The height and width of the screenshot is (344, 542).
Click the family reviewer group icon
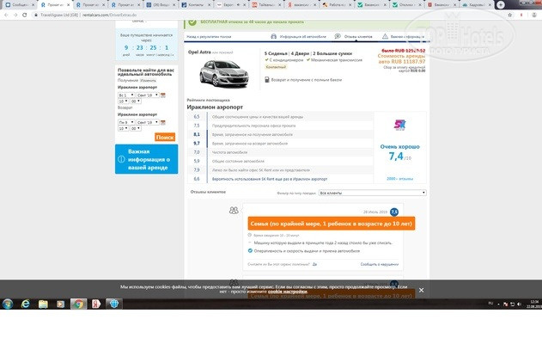click(x=234, y=211)
